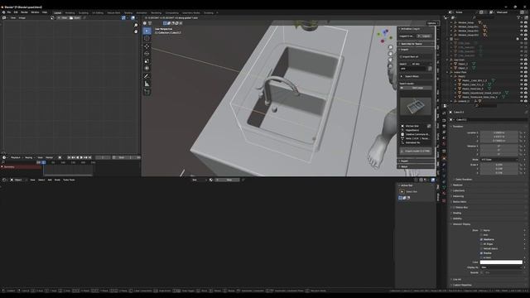Viewport: 530px width, 298px height.
Task: Click the image editor zoom icon
Action: click(x=136, y=26)
